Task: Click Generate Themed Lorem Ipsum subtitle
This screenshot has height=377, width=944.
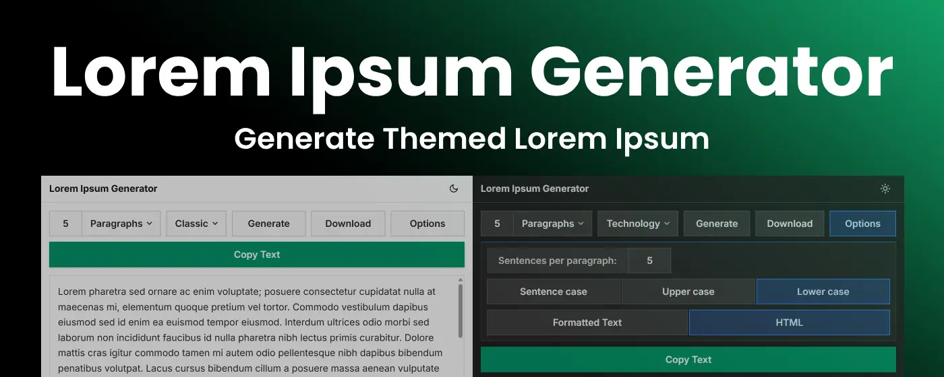Action: tap(472, 140)
